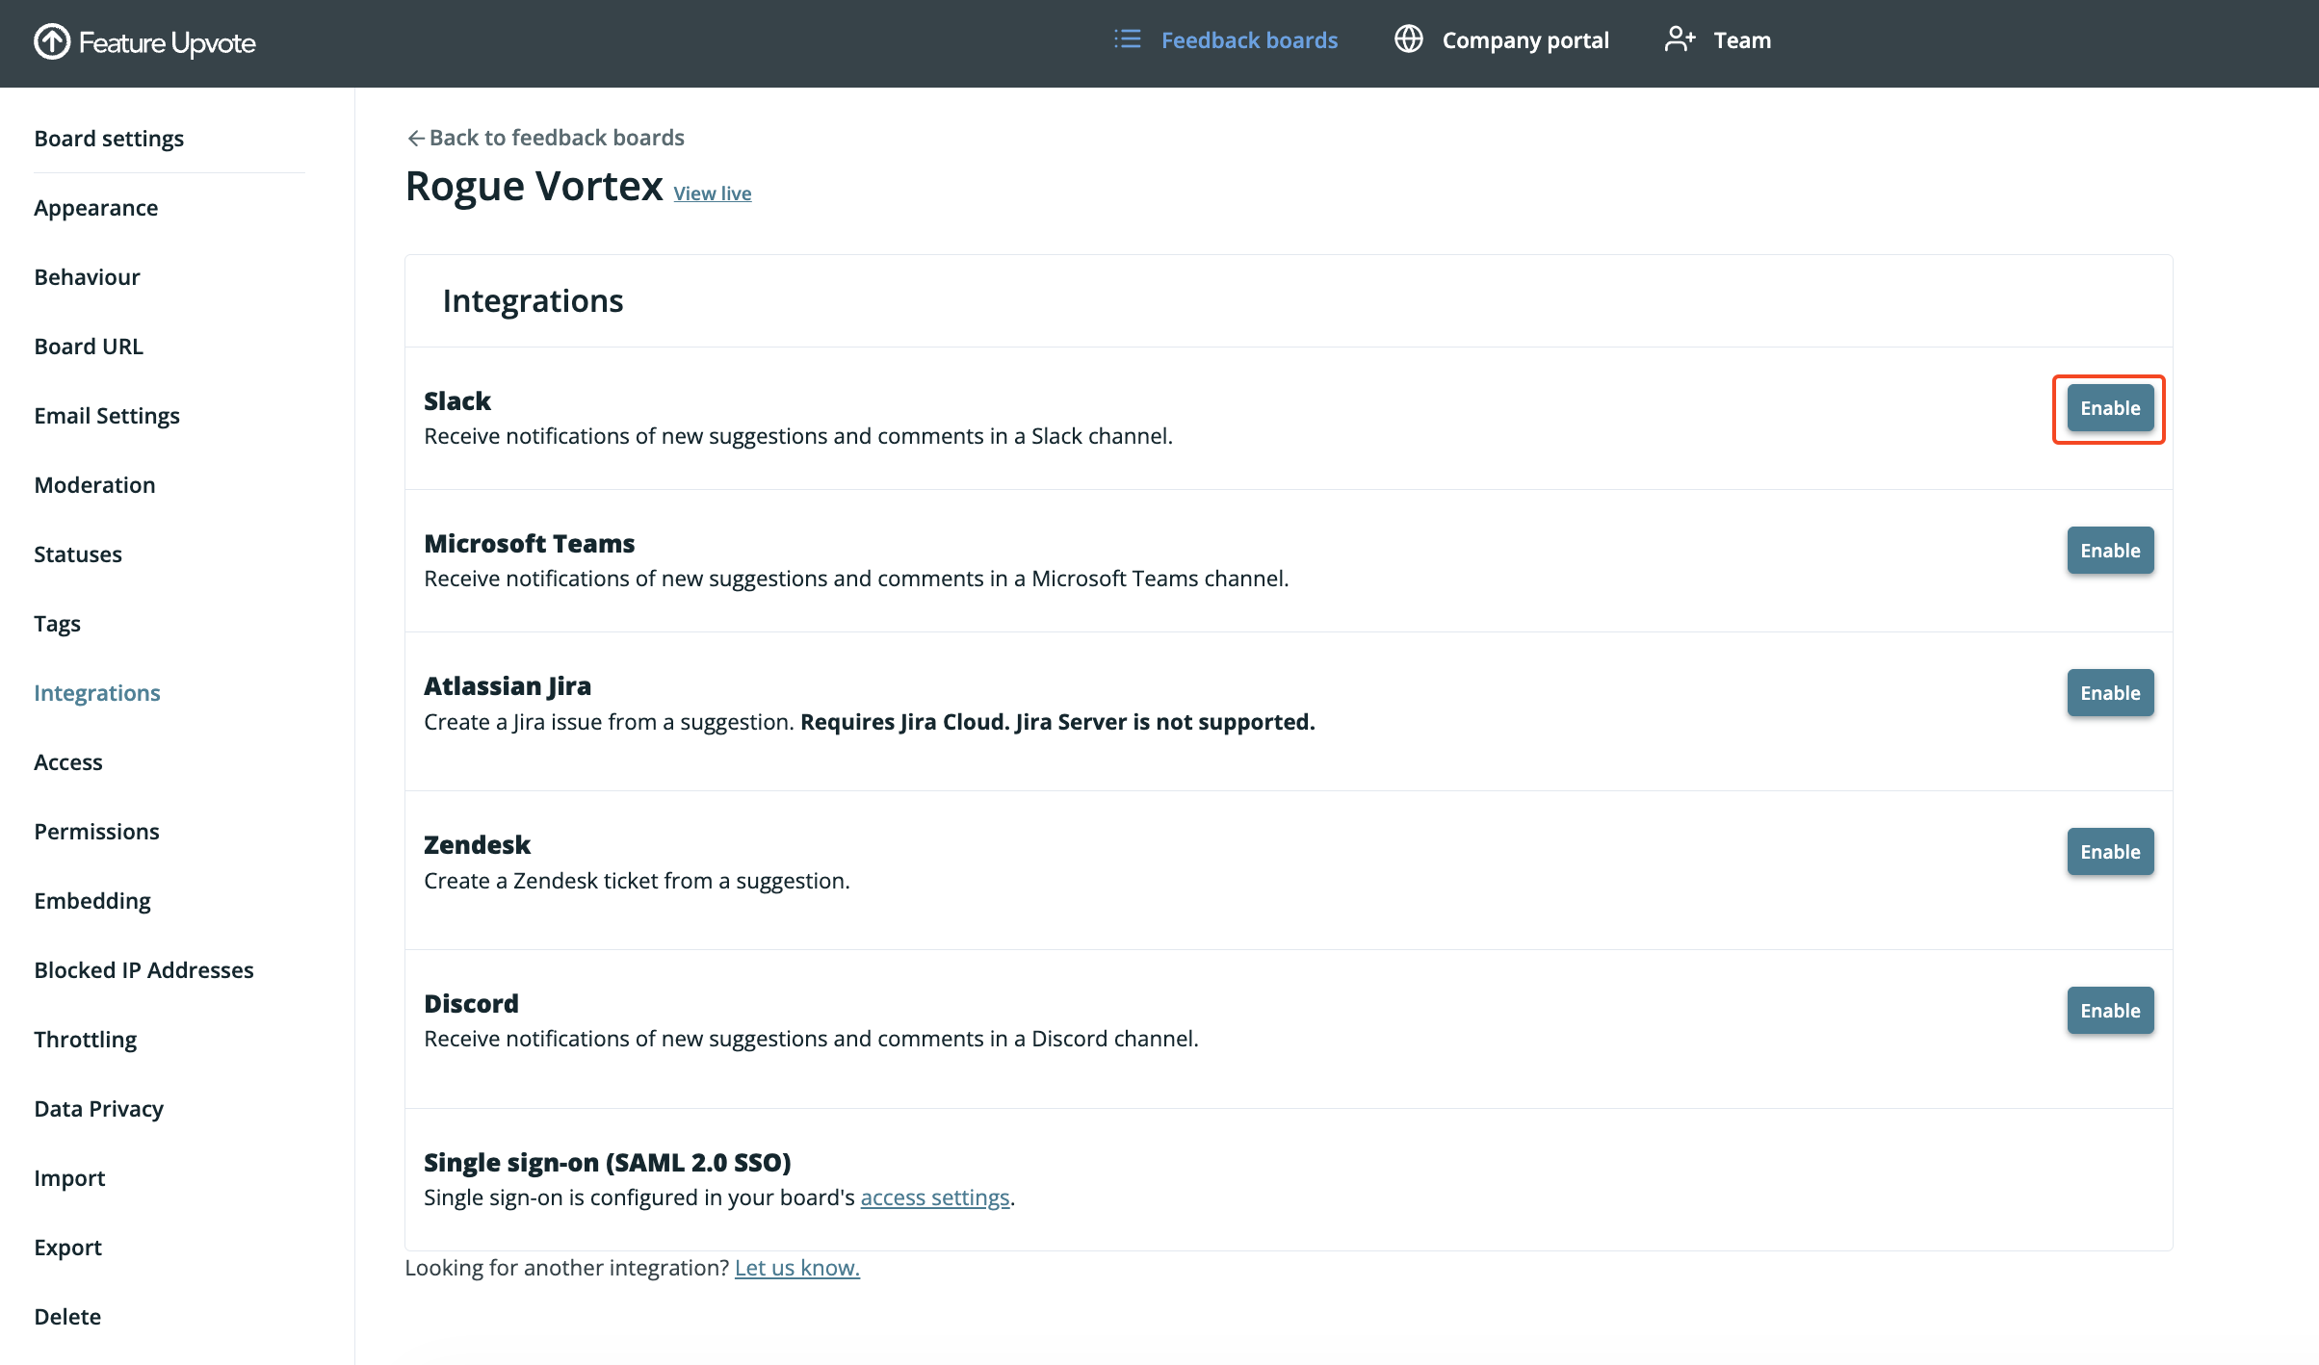The height and width of the screenshot is (1365, 2319).
Task: Open the Data Privacy settings
Action: click(x=98, y=1109)
